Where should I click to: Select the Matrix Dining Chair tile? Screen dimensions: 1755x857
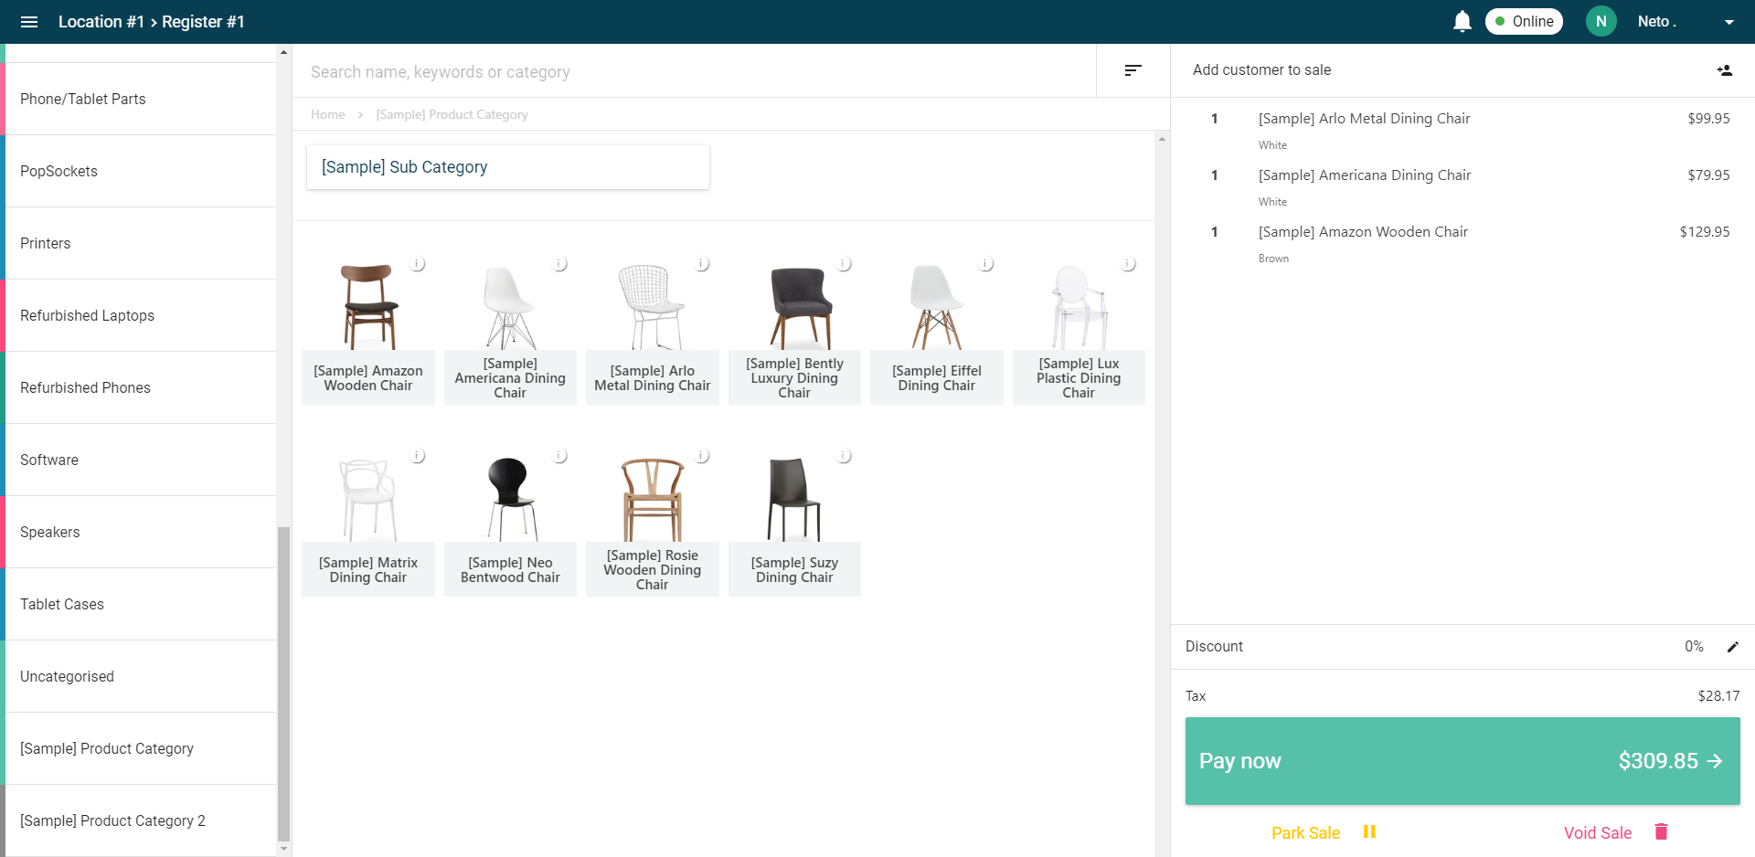coord(368,521)
